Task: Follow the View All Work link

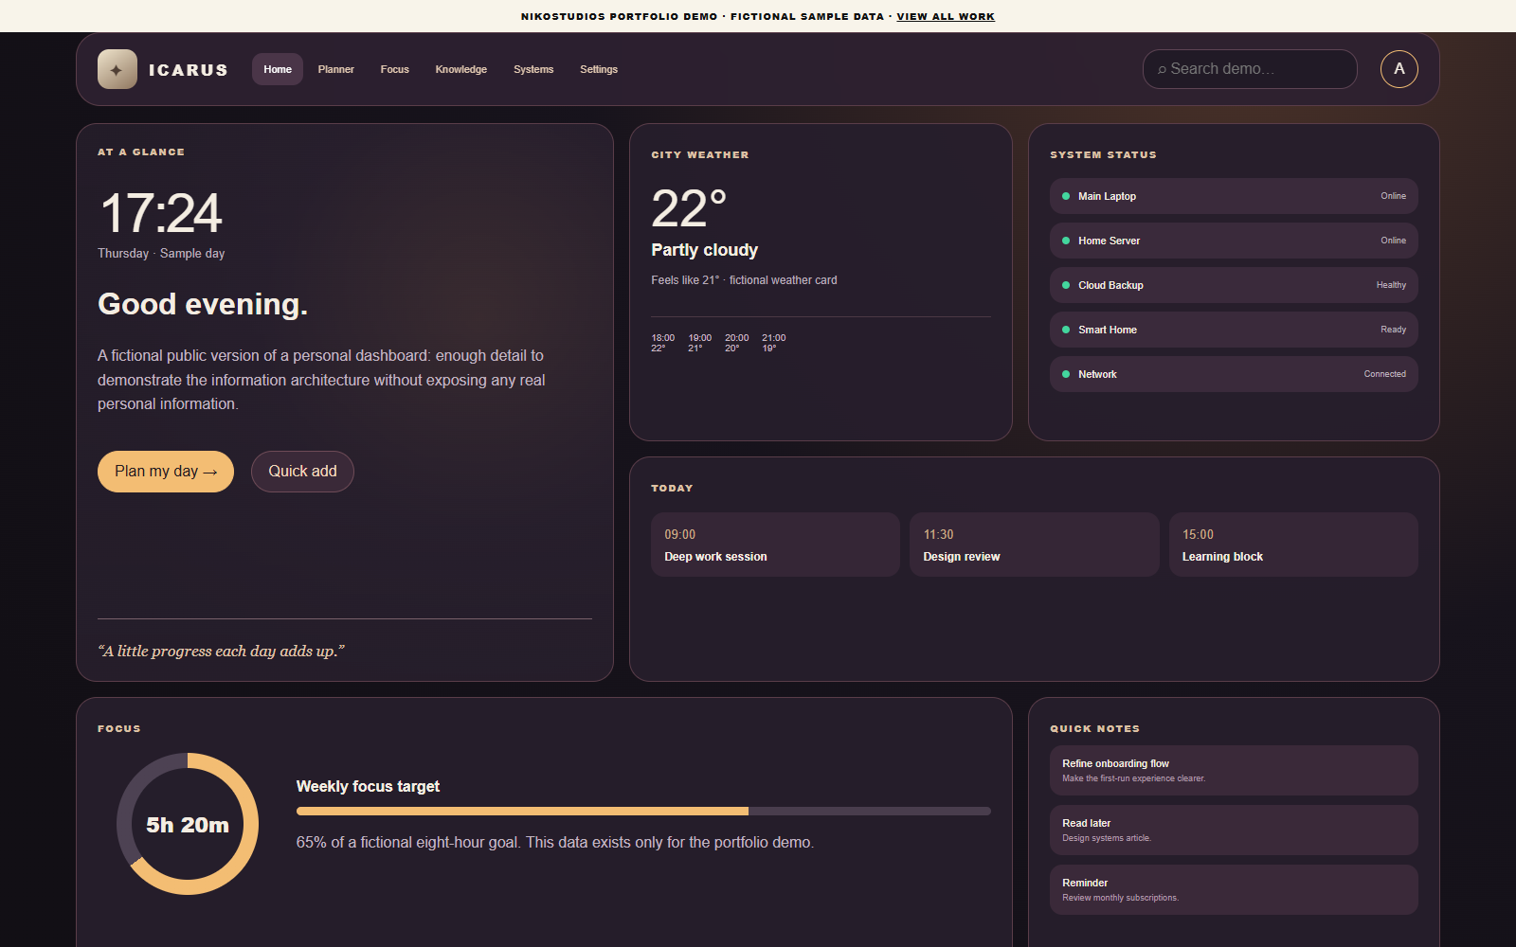Action: (946, 16)
